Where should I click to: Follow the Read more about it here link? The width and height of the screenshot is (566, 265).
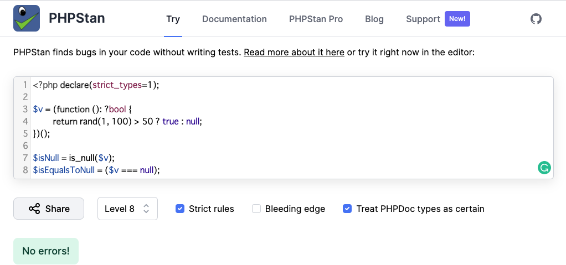coord(294,52)
